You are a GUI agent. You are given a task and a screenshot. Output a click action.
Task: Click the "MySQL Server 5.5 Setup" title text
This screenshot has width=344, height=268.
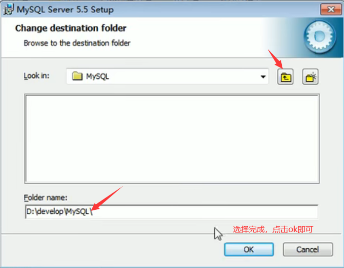65,10
